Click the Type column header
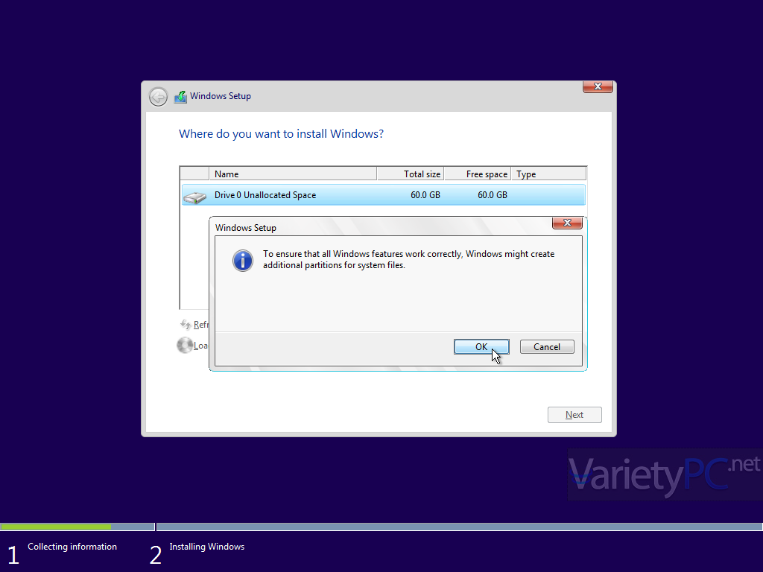The image size is (763, 572). click(x=549, y=174)
